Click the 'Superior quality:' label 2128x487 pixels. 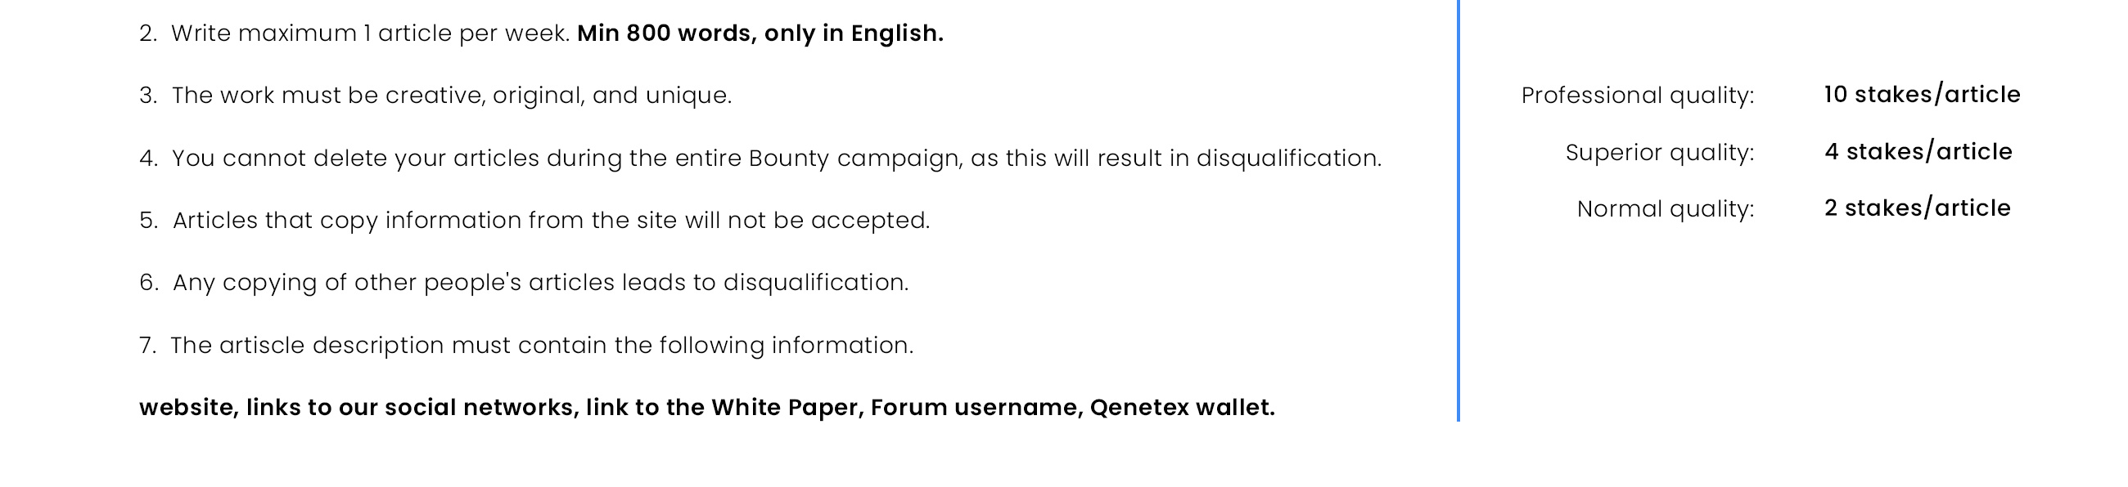pyautogui.click(x=1660, y=153)
